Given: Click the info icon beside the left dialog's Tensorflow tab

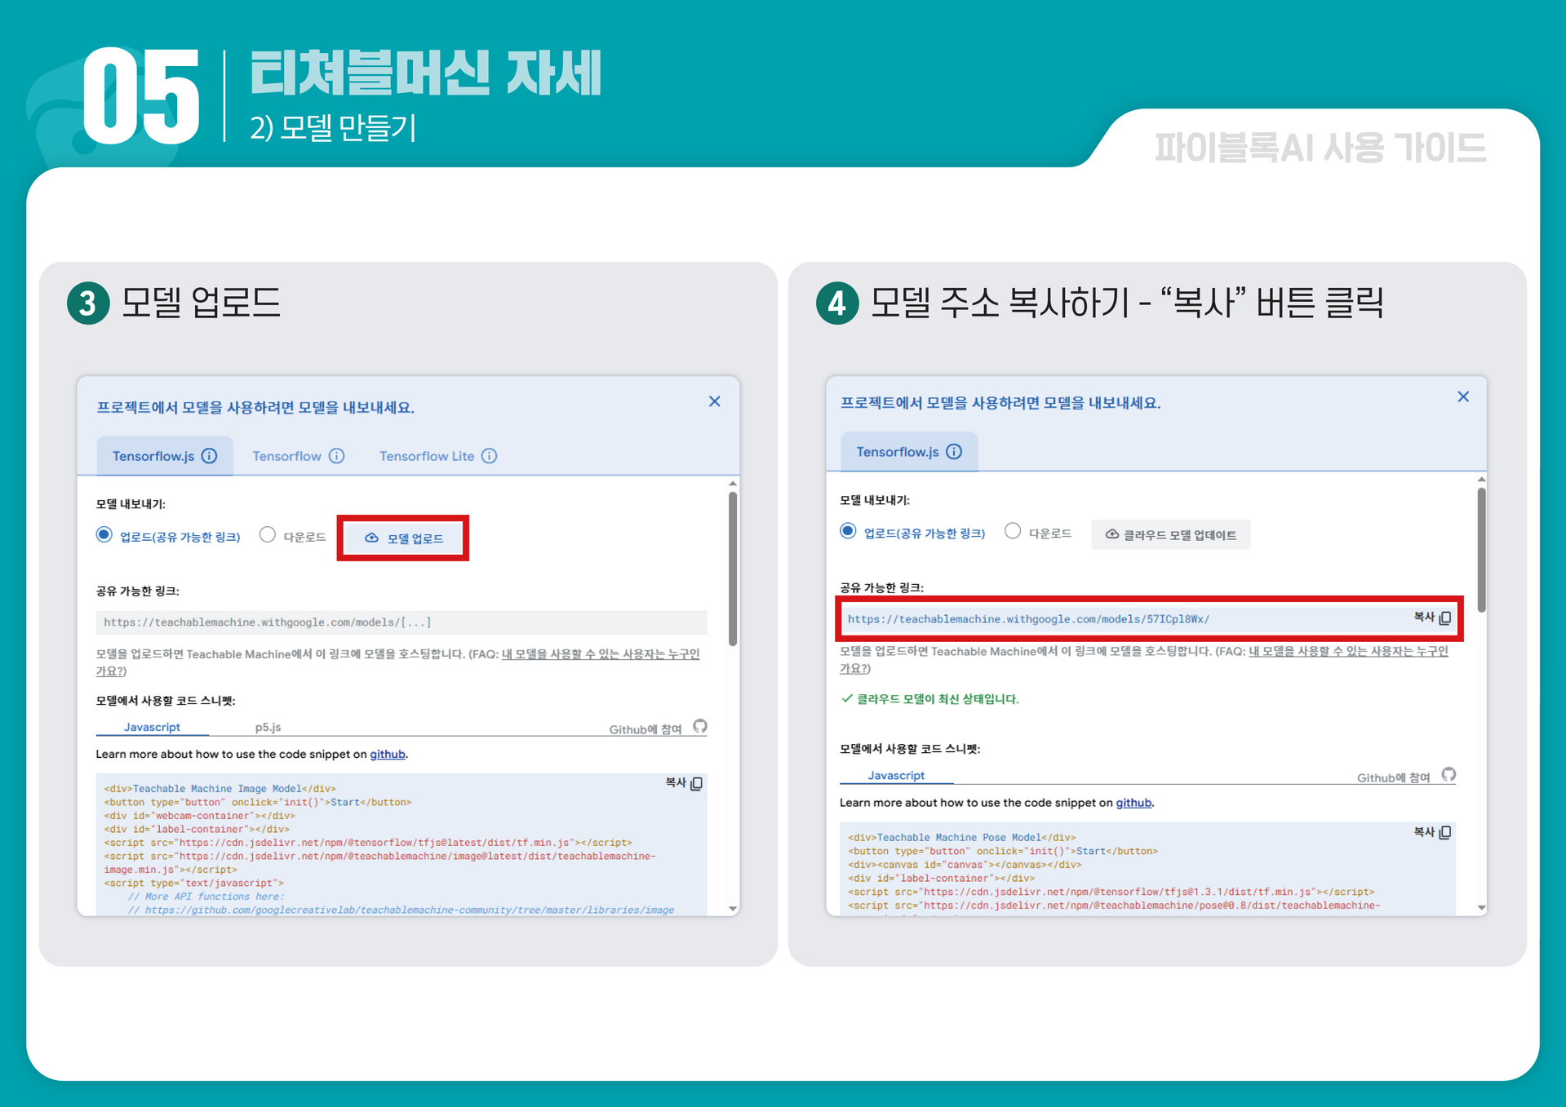Looking at the screenshot, I should (336, 456).
